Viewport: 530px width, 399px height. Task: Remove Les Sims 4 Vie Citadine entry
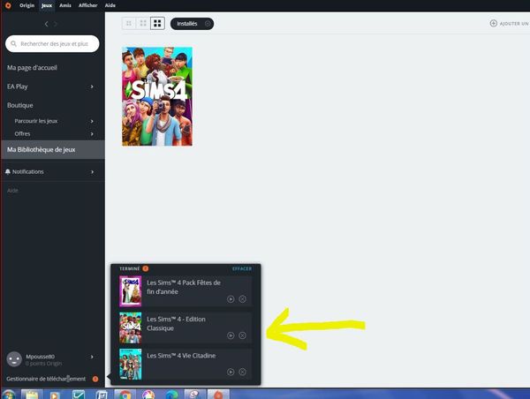click(x=242, y=372)
